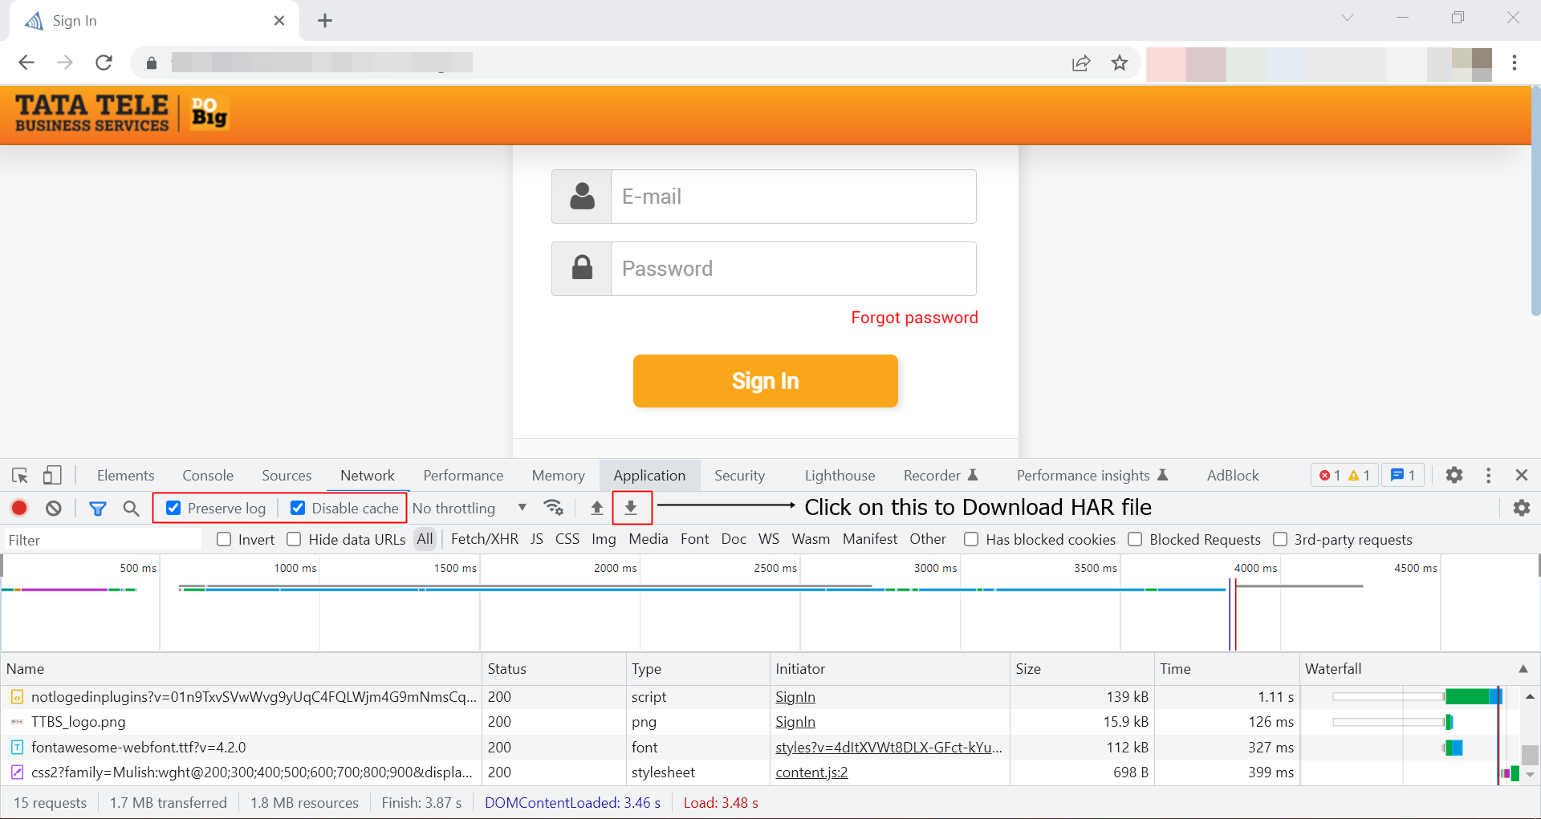
Task: Switch to the Console tab
Action: pyautogui.click(x=208, y=476)
